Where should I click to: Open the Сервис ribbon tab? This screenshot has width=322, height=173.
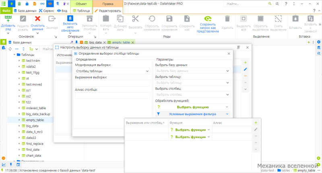[46, 11]
